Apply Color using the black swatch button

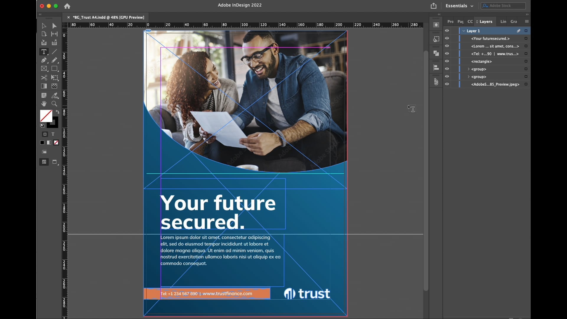point(42,143)
